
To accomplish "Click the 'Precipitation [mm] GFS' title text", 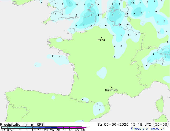I will point(22,125).
